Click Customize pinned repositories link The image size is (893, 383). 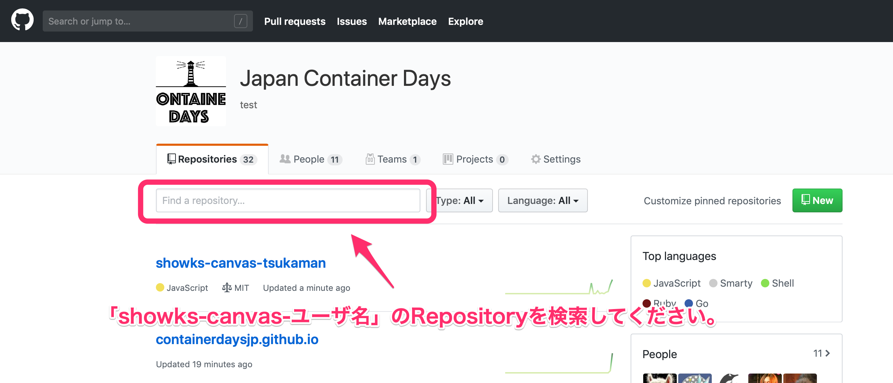click(x=712, y=201)
